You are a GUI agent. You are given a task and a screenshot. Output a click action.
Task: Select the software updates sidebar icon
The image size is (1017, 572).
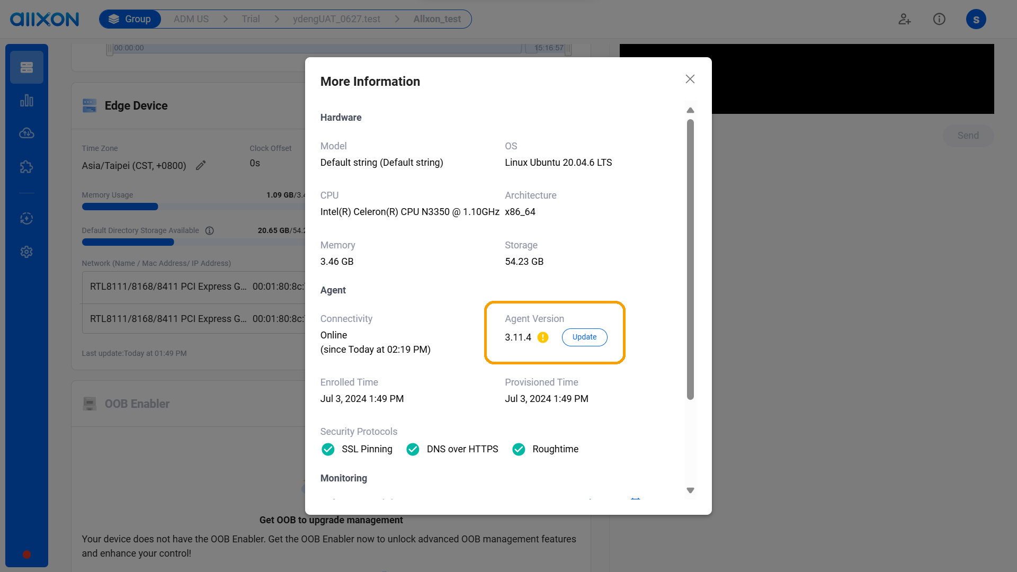(x=26, y=218)
